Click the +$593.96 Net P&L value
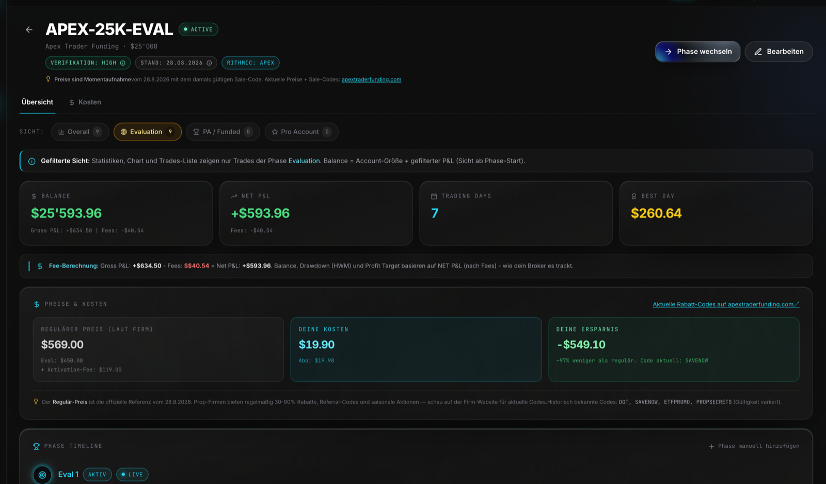The width and height of the screenshot is (826, 484). [260, 213]
